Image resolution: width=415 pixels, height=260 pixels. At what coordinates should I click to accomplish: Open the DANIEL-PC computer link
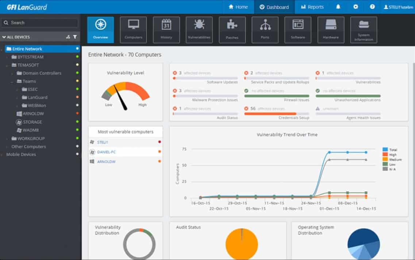(x=107, y=152)
